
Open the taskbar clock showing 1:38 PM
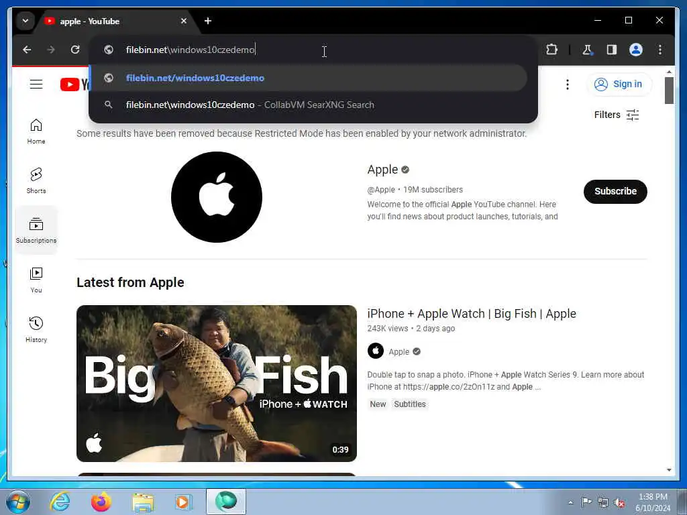point(653,502)
